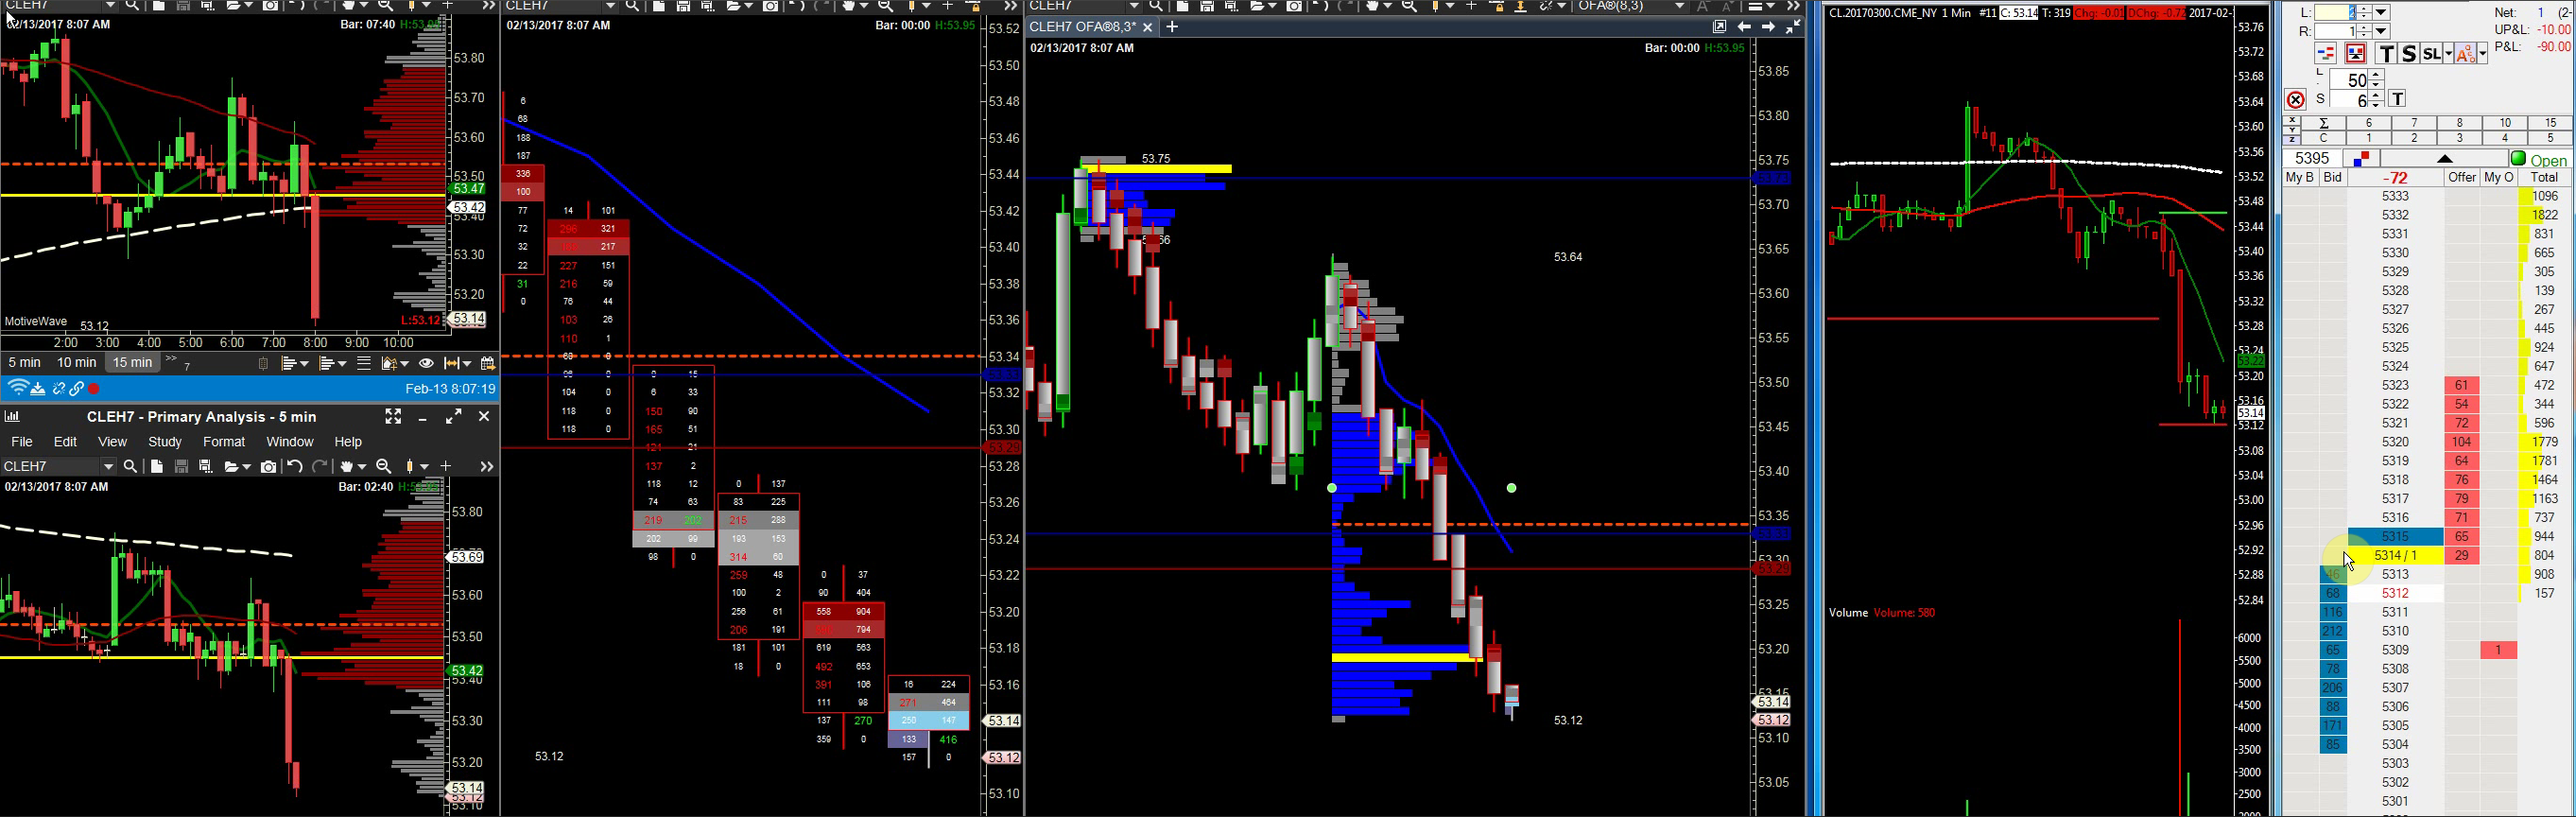
Task: Add a new tab with the plus button beside OFA tab
Action: point(1172,27)
